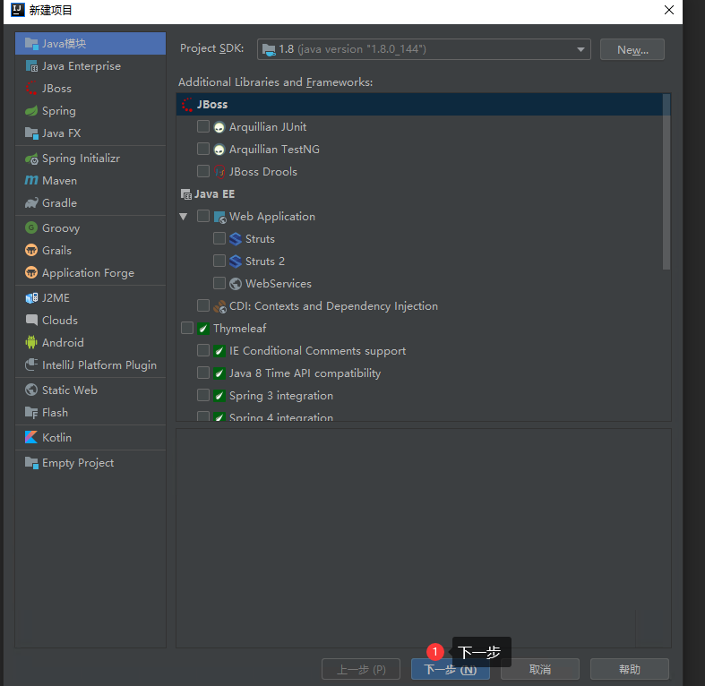Click the Application Forge icon
Screen dimensions: 705x686
pos(31,273)
